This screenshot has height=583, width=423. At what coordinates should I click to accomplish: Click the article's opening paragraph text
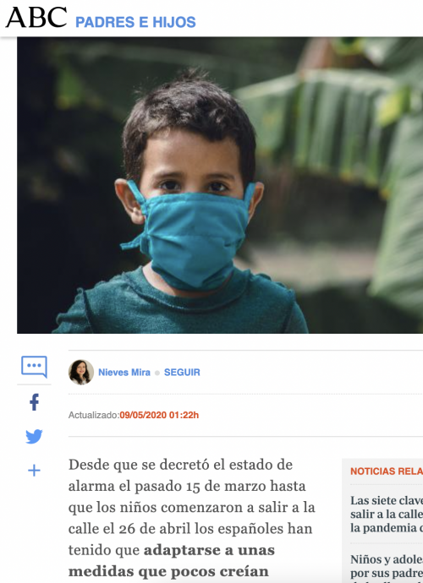(x=192, y=518)
